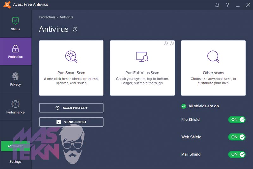Viewport: 253px width, 169px height.
Task: Click the Web Shield label
Action: tap(191, 137)
